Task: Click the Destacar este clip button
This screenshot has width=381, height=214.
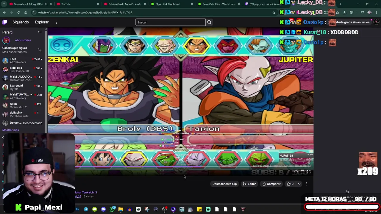Action: tap(224, 184)
